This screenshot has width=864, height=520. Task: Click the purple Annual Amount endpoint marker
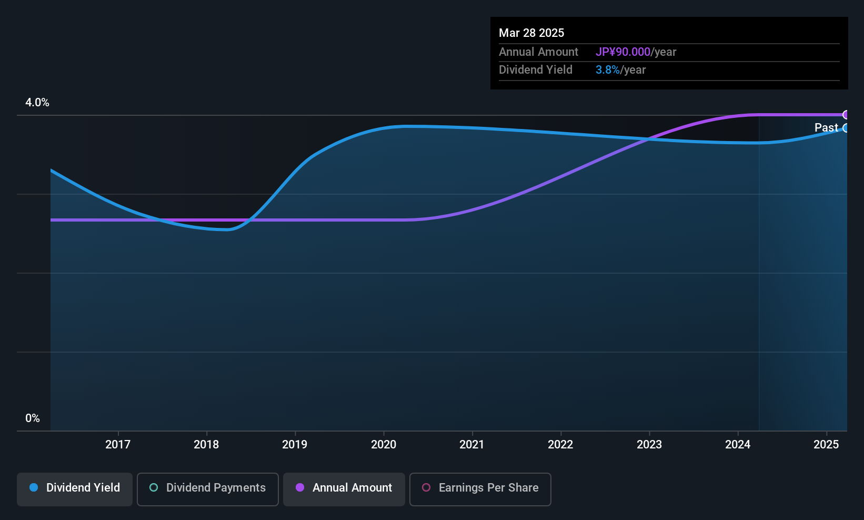846,115
